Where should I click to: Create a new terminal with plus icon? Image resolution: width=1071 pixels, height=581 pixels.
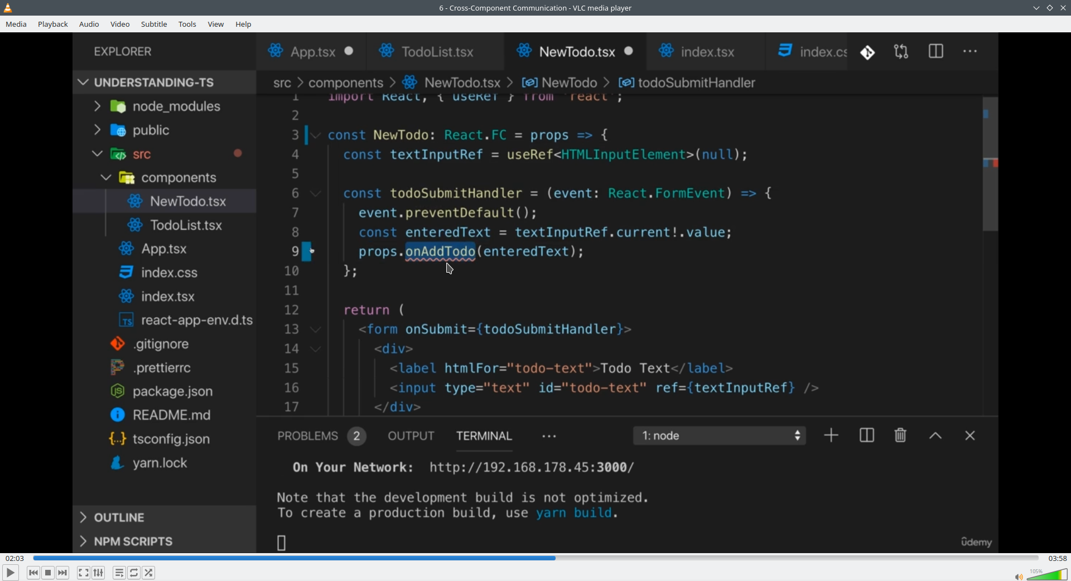[x=831, y=435]
